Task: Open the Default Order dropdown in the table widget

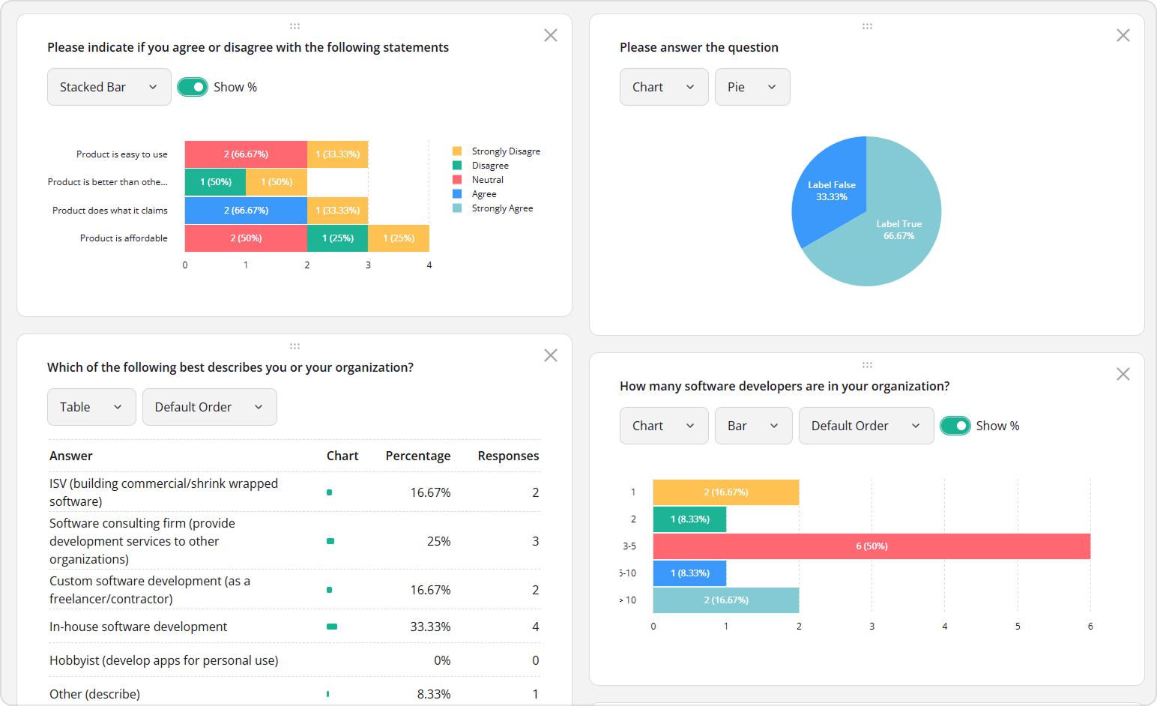Action: pos(209,407)
